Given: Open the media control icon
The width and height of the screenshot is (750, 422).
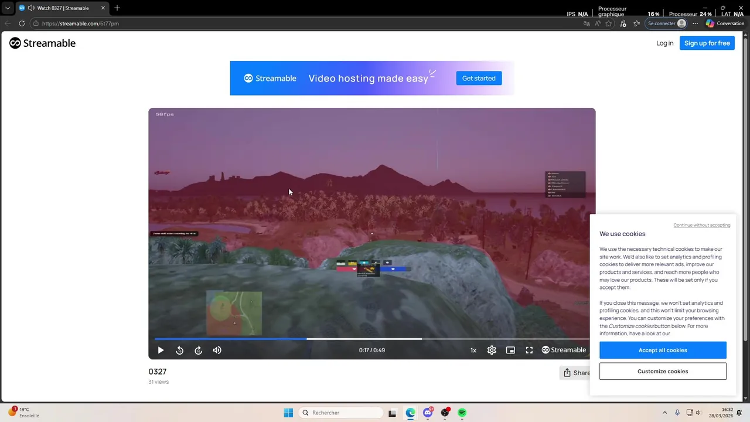Looking at the screenshot, I should coord(623,23).
